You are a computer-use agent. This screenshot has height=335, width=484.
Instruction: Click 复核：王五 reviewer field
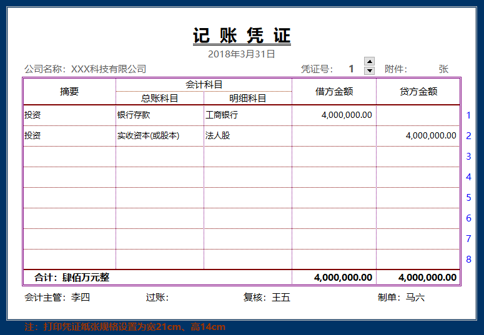[267, 298]
